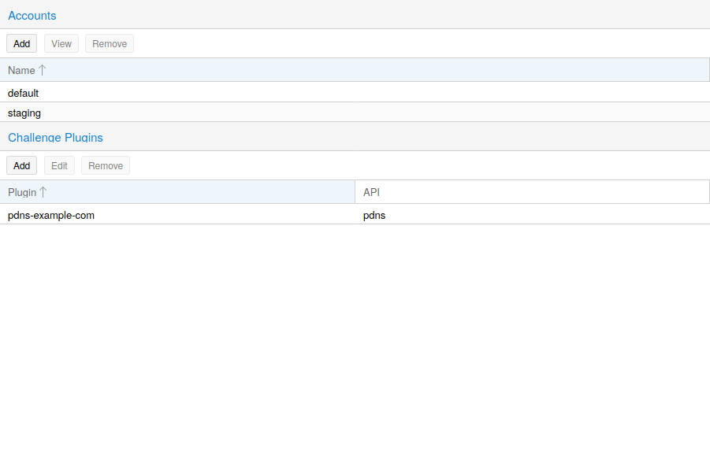This screenshot has height=466, width=710.
Task: Sort accounts by the Name column
Action: click(x=21, y=71)
